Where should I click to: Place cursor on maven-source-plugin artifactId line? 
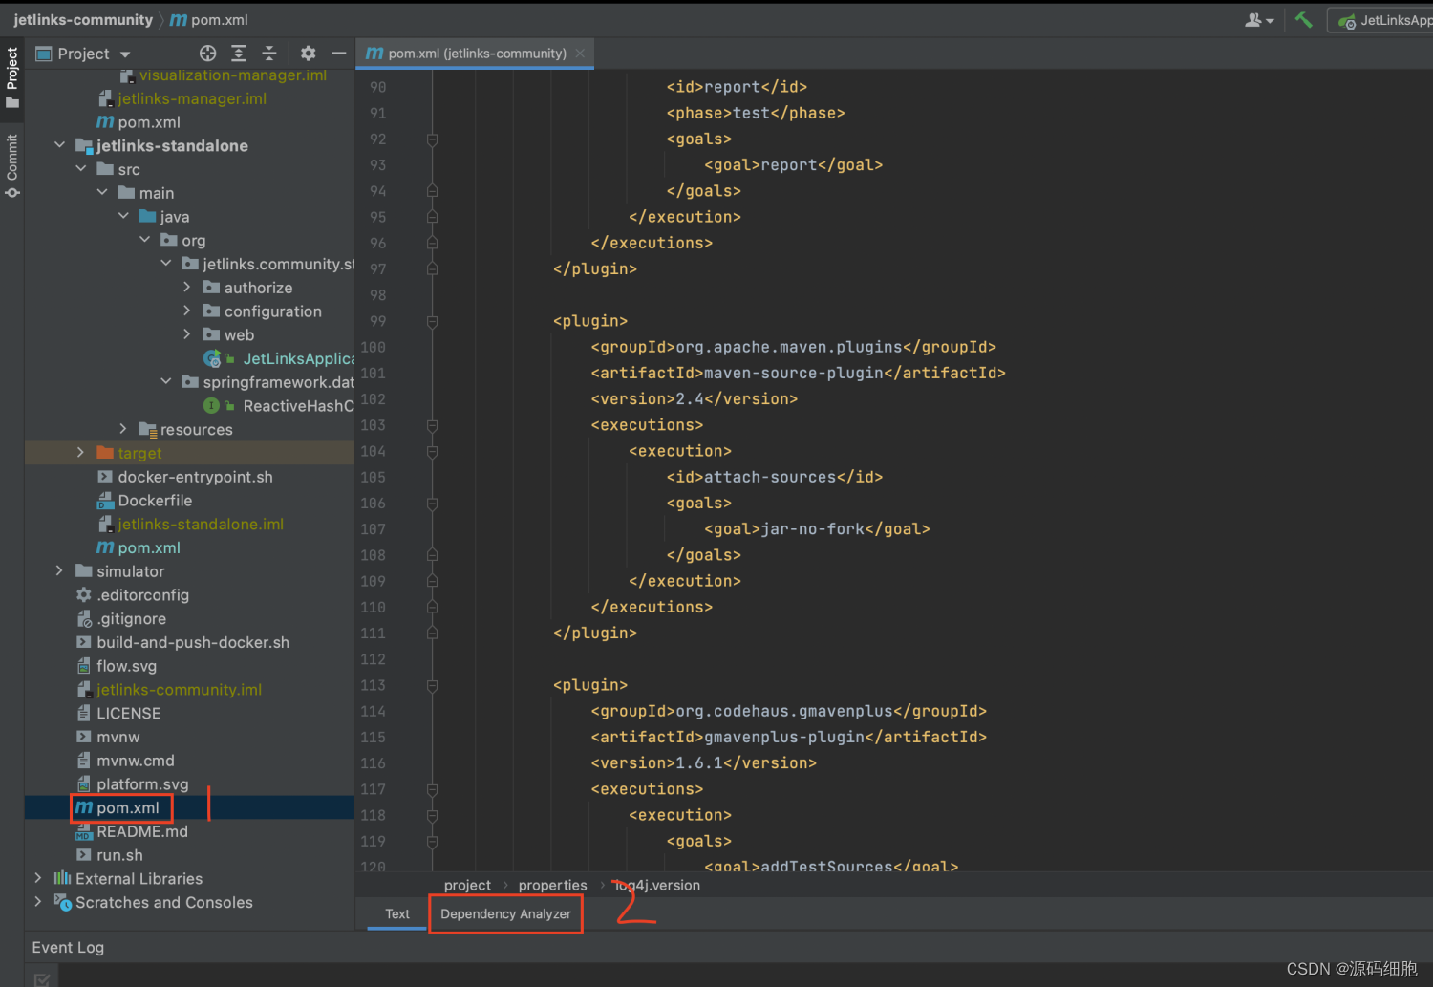click(798, 374)
